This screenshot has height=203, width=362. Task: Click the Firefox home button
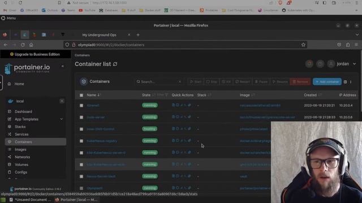31,45
